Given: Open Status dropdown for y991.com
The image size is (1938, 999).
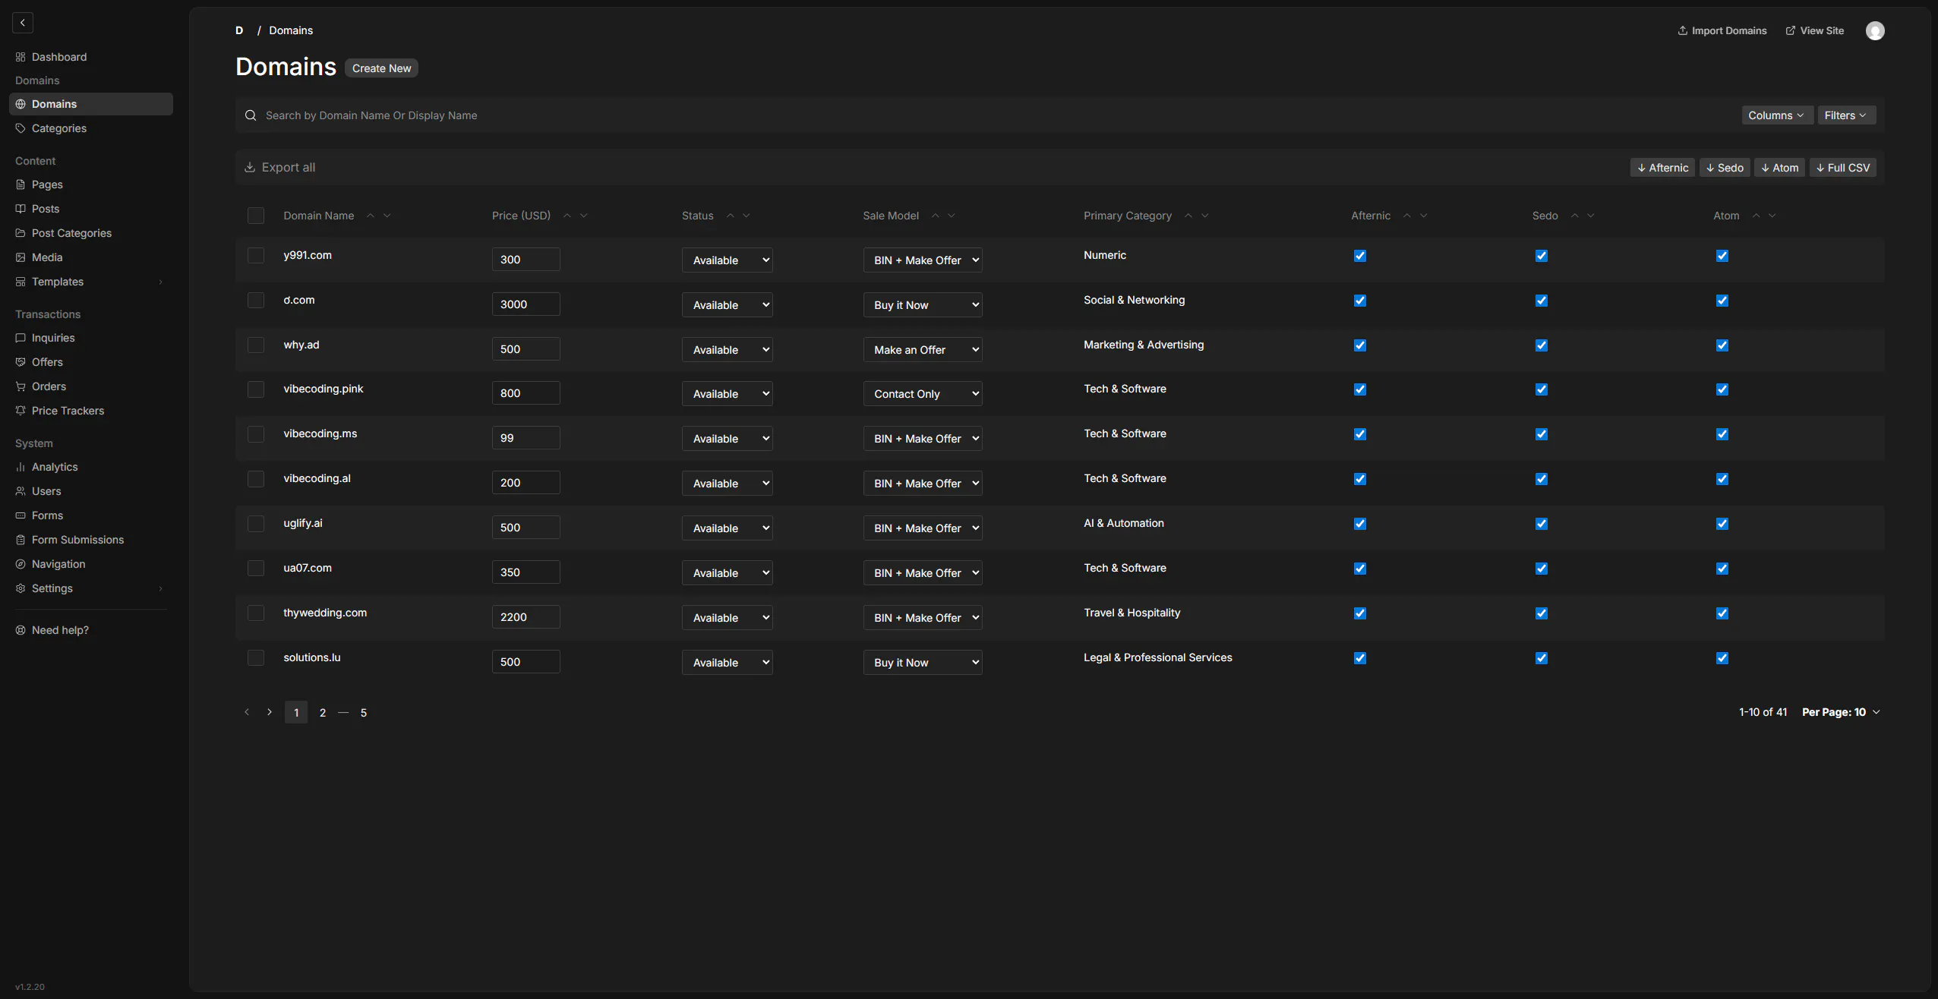Looking at the screenshot, I should (x=728, y=260).
